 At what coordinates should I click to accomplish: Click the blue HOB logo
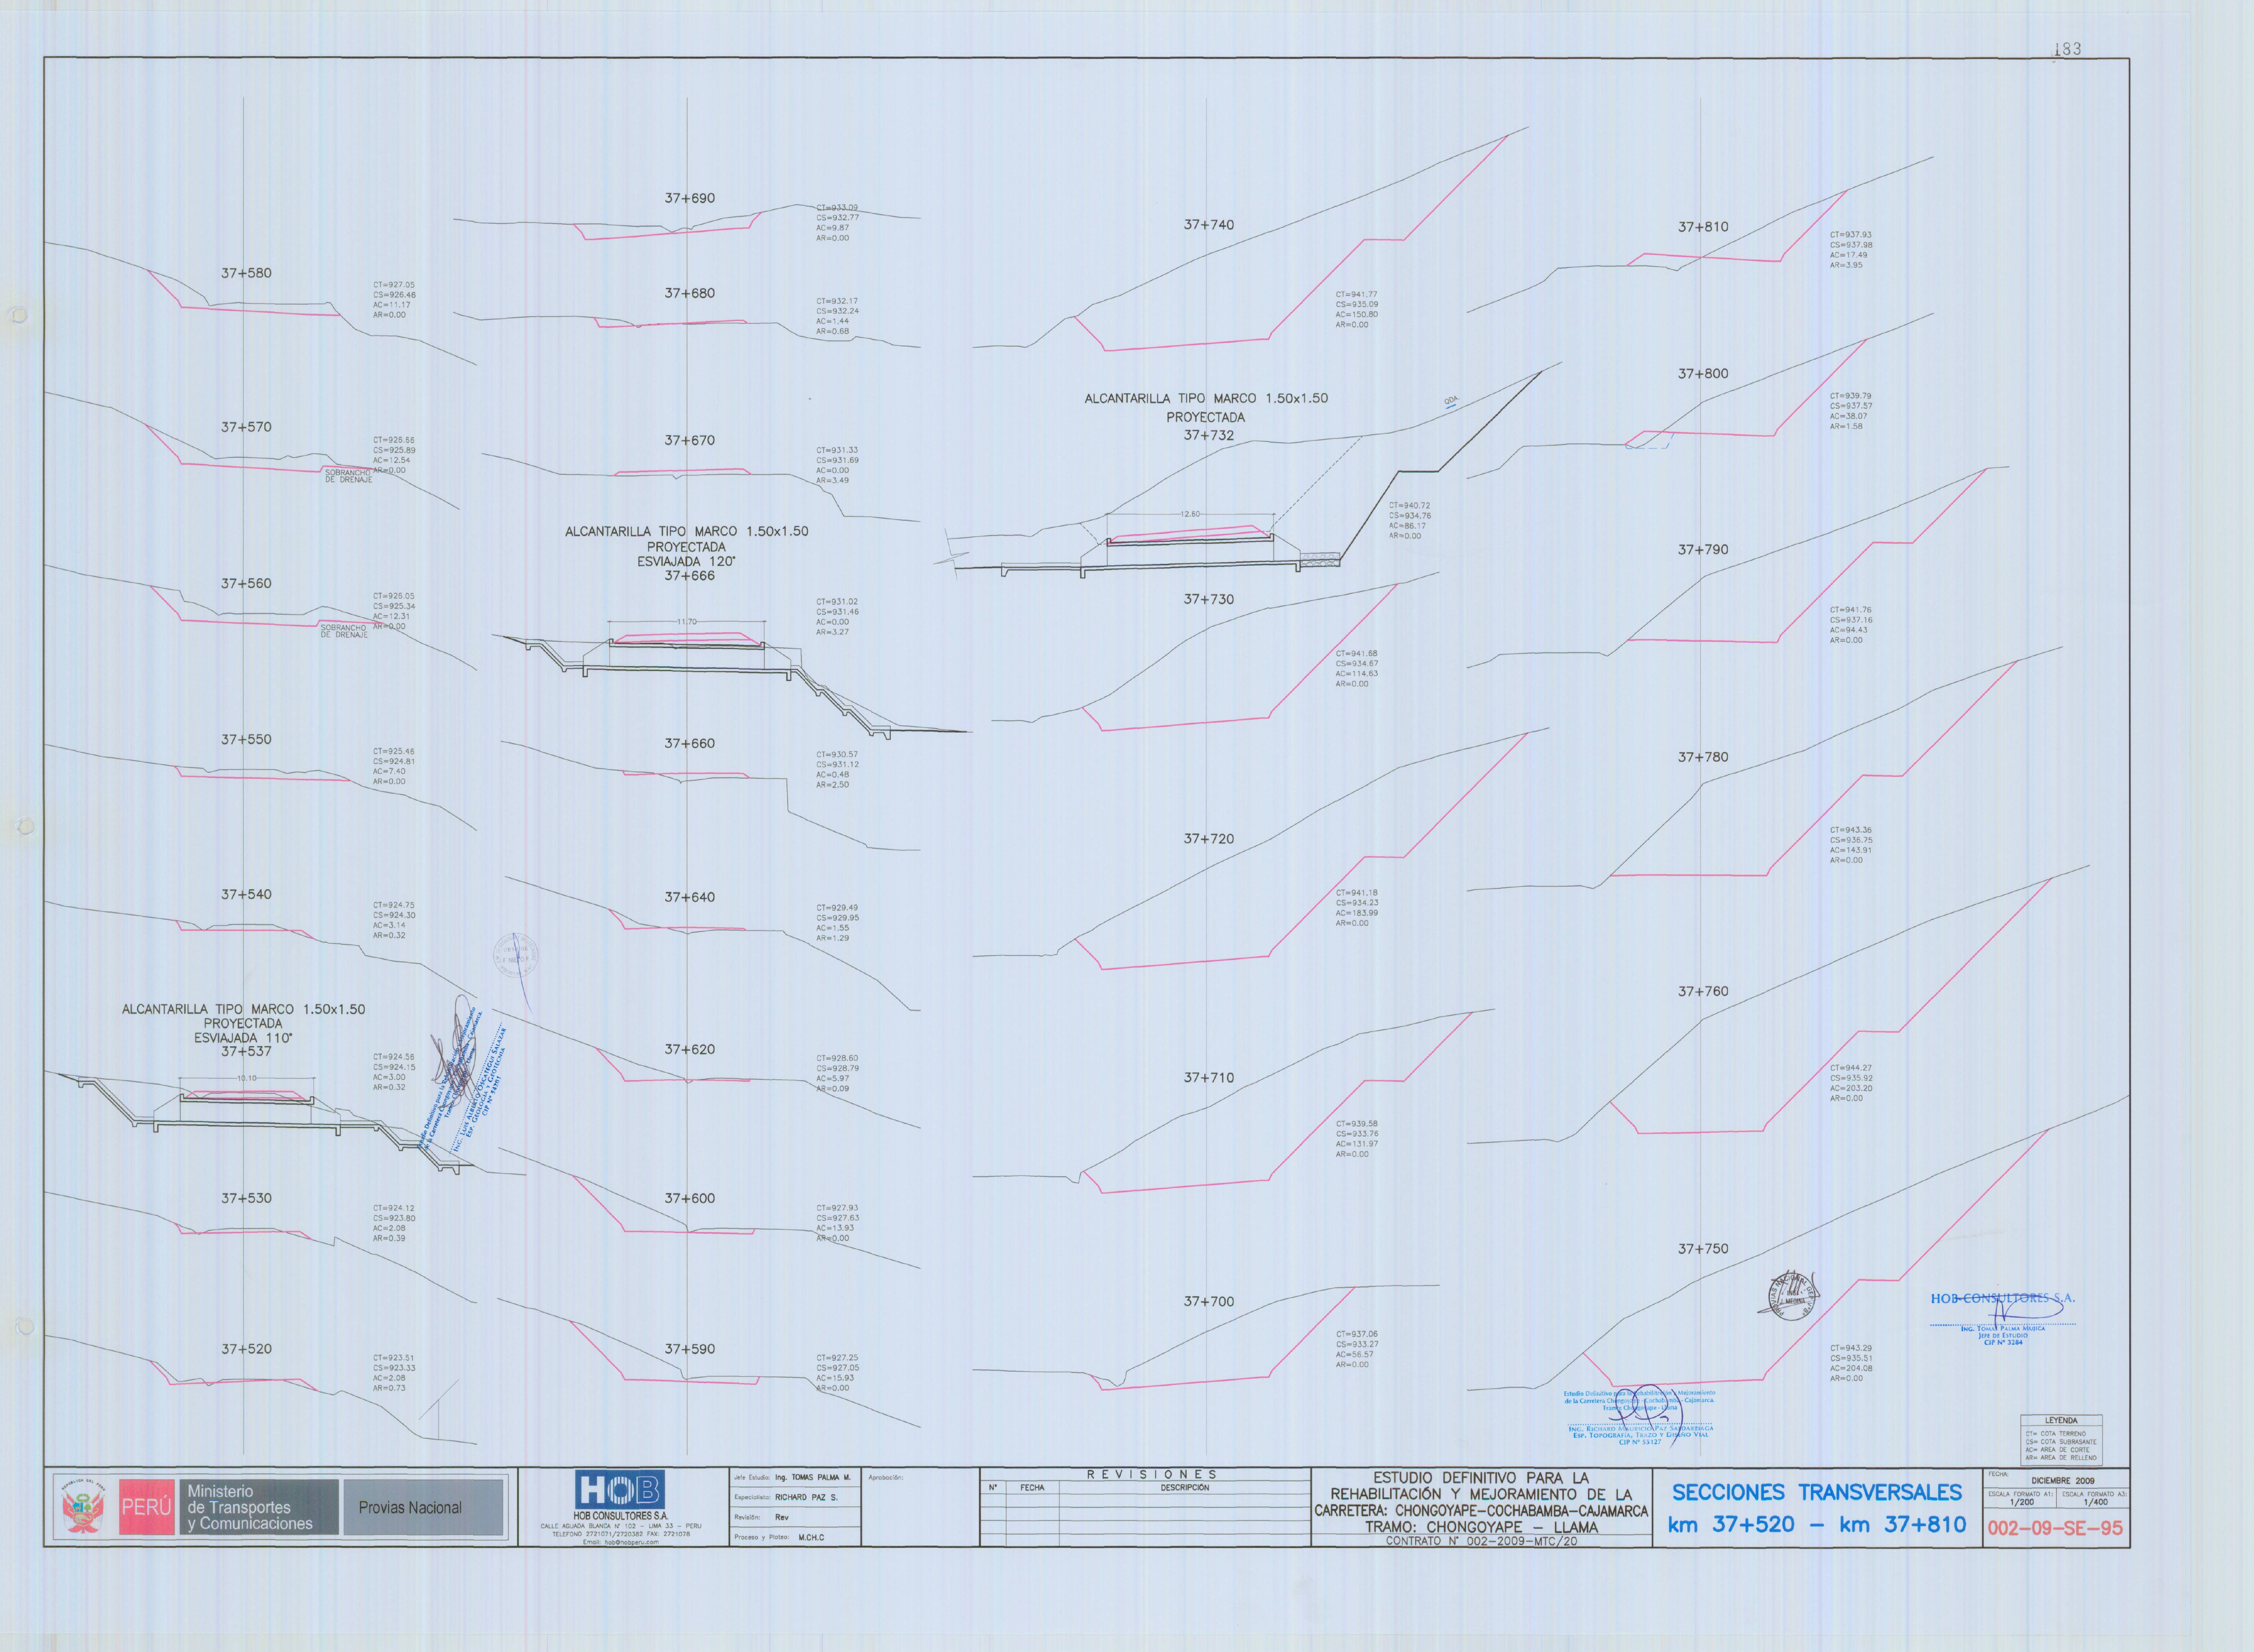[x=620, y=1490]
